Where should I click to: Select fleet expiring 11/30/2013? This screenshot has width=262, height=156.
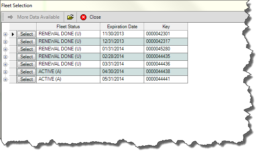click(x=26, y=34)
